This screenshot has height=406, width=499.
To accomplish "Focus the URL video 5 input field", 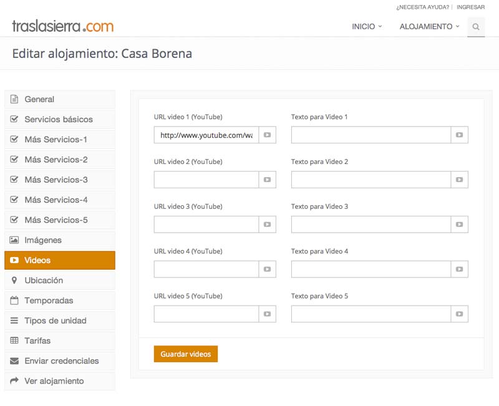I will (206, 314).
